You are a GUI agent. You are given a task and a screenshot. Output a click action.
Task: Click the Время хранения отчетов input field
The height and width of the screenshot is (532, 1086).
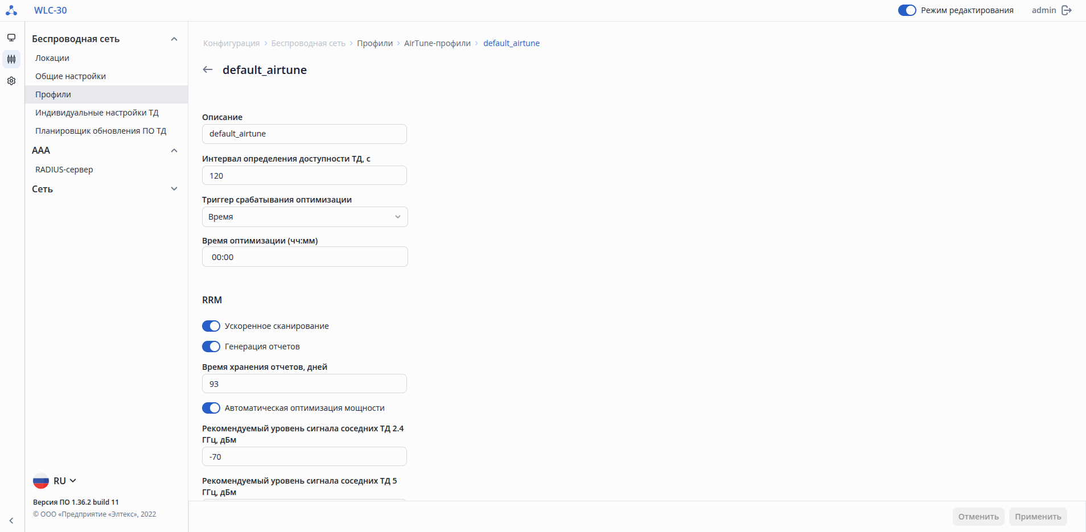tap(305, 384)
